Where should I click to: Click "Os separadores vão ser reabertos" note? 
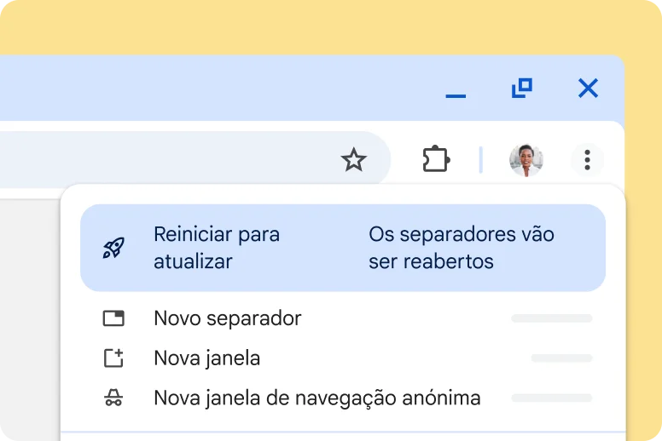click(x=461, y=248)
